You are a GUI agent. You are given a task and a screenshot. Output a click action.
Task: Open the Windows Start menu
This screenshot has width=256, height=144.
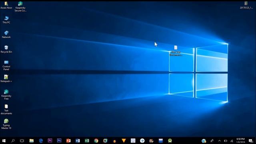[x=4, y=140]
